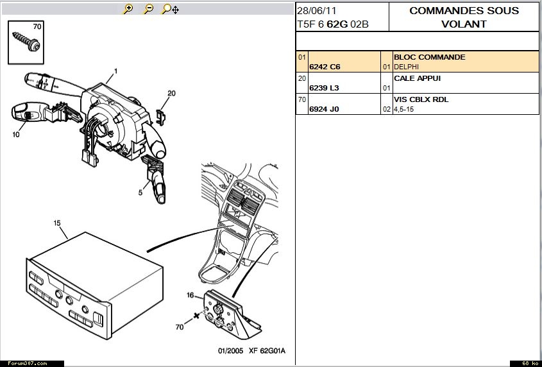Click callout number 5 in the diagram

tap(139, 191)
